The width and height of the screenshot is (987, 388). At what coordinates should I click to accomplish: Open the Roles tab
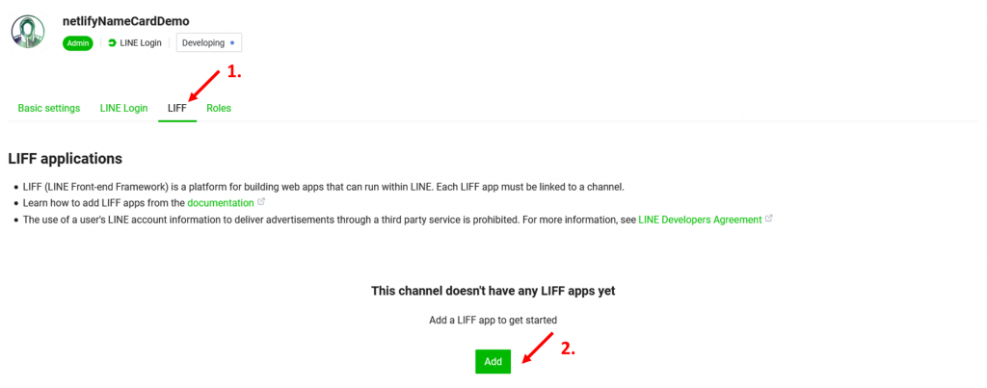[x=219, y=108]
